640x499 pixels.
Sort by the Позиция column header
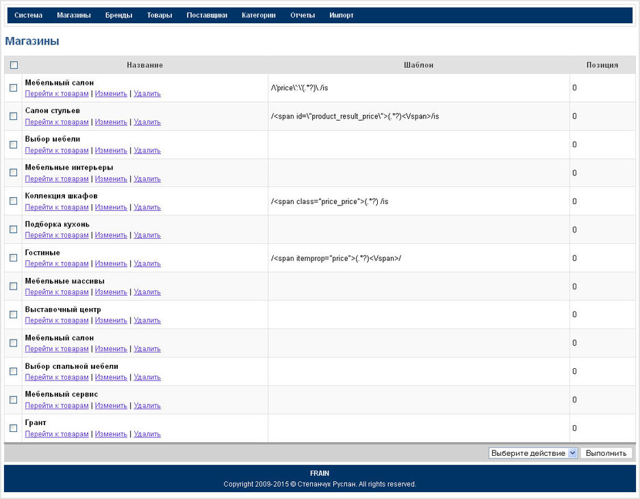(x=602, y=65)
